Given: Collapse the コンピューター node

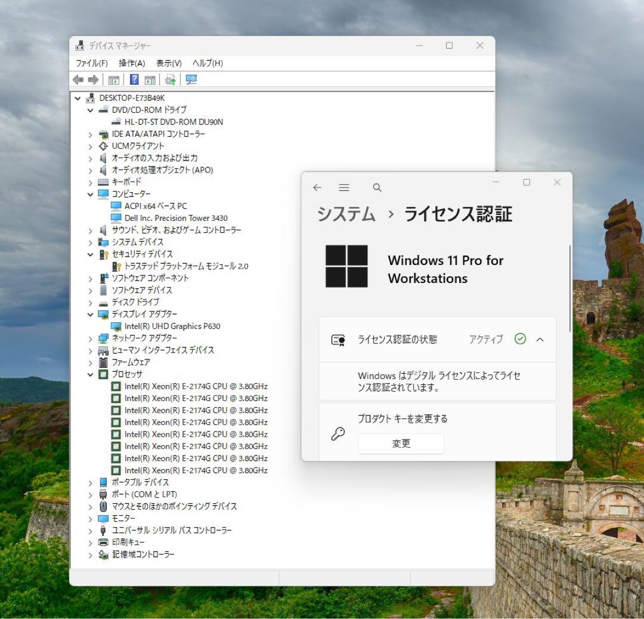Looking at the screenshot, I should pyautogui.click(x=91, y=194).
